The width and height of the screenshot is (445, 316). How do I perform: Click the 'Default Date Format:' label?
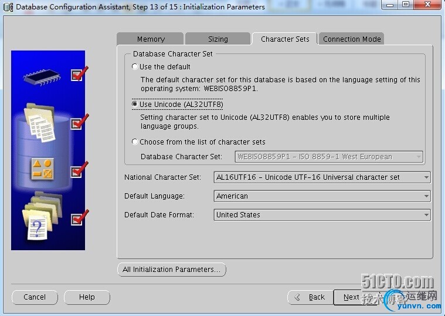159,215
